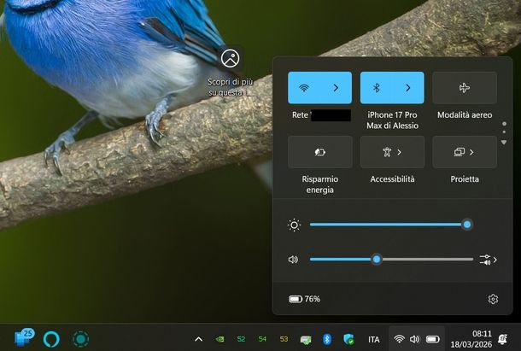Open the teal dashed circle taskbar app

(80, 339)
